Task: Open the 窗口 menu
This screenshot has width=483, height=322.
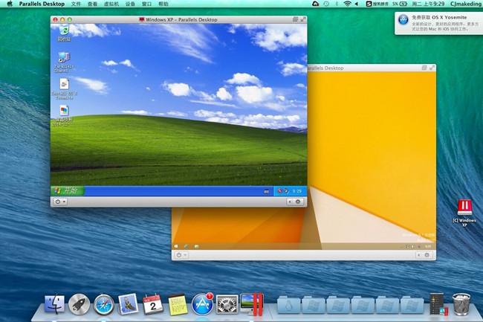Action: [146, 4]
